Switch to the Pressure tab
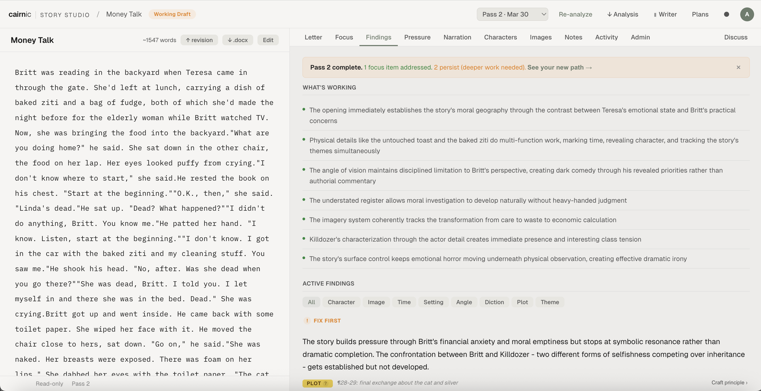The image size is (761, 391). [x=417, y=37]
